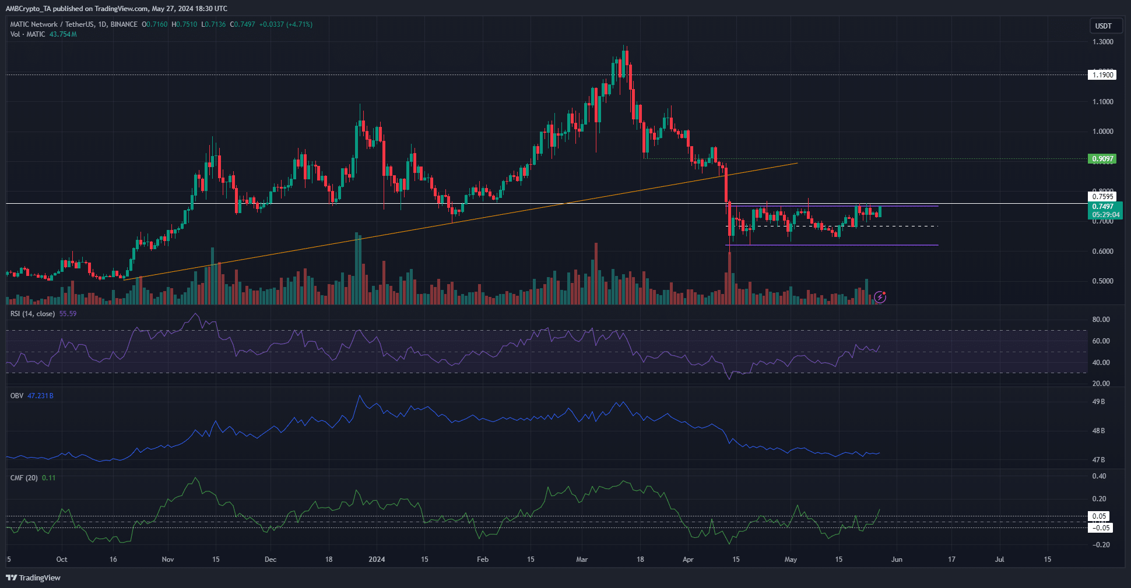Click the -0.05 CMF level label

pos(1101,528)
